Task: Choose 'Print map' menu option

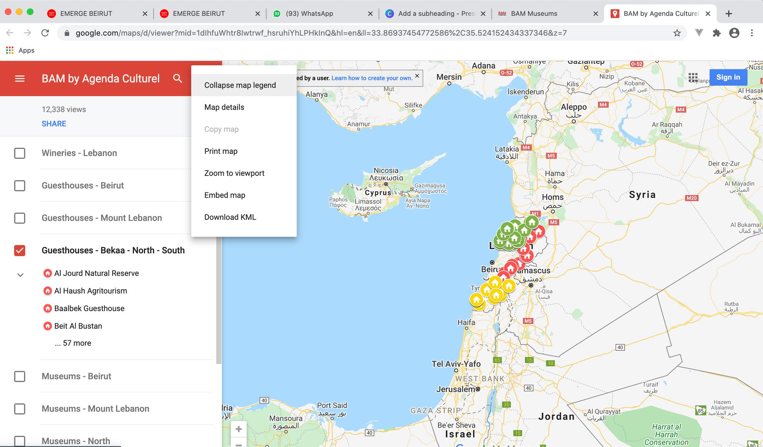Action: coord(221,151)
